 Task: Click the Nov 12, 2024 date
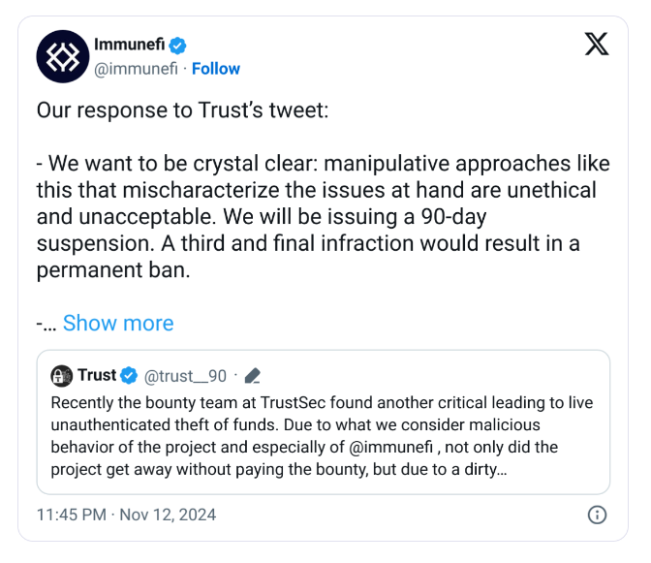click(x=168, y=515)
